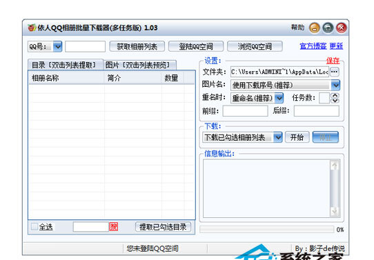The image size is (374, 260).
Task: Click 提取已勾选目录 button
Action: click(163, 227)
